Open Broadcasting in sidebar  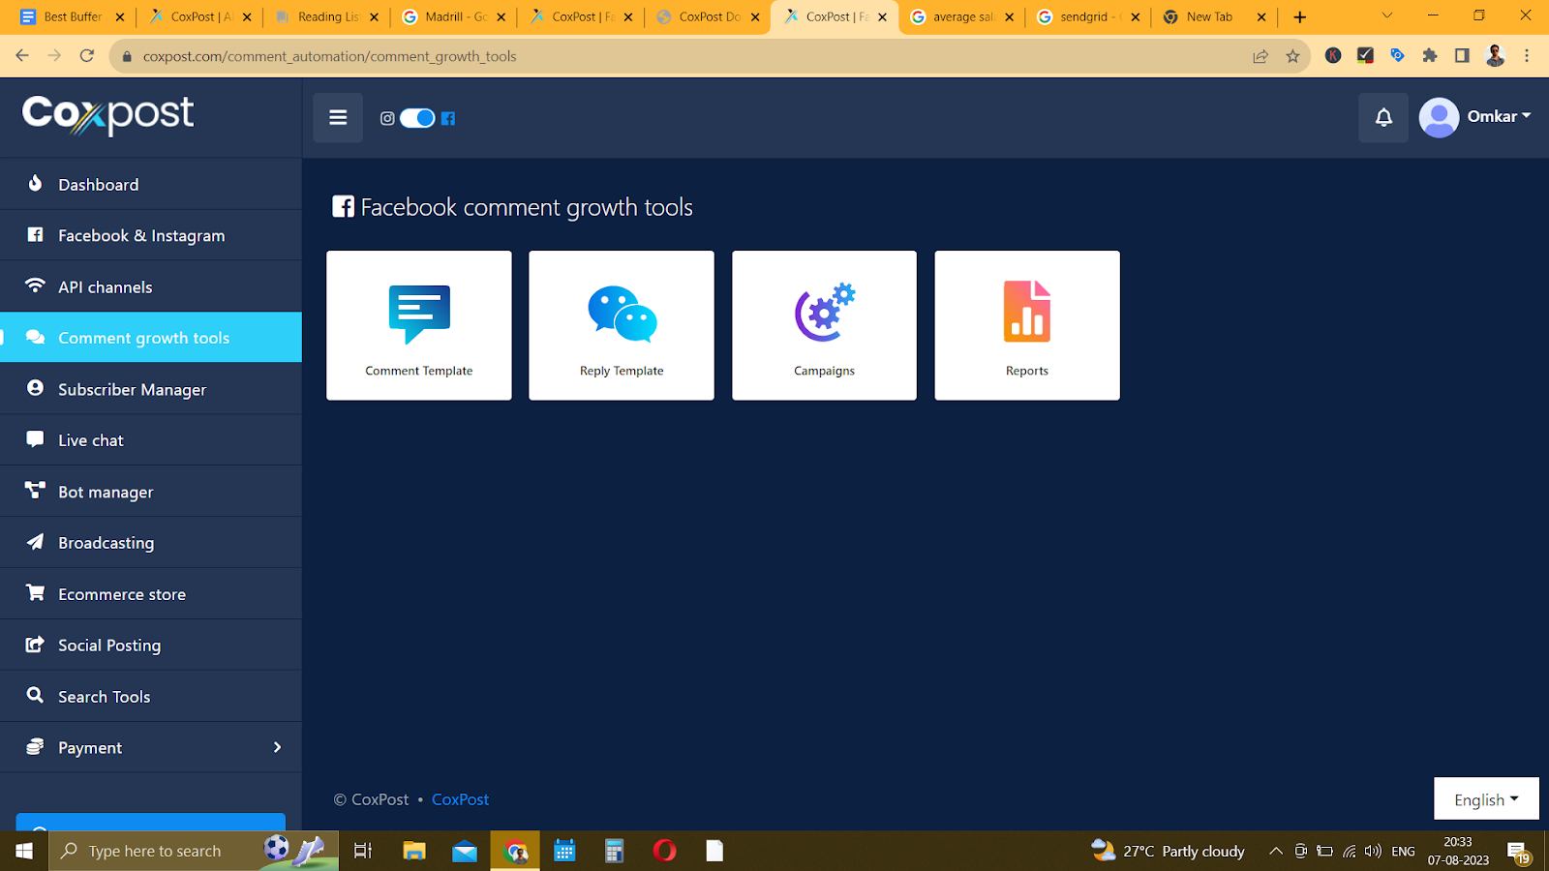point(151,543)
